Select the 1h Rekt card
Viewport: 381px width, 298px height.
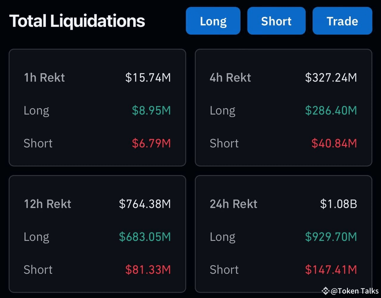click(97, 107)
